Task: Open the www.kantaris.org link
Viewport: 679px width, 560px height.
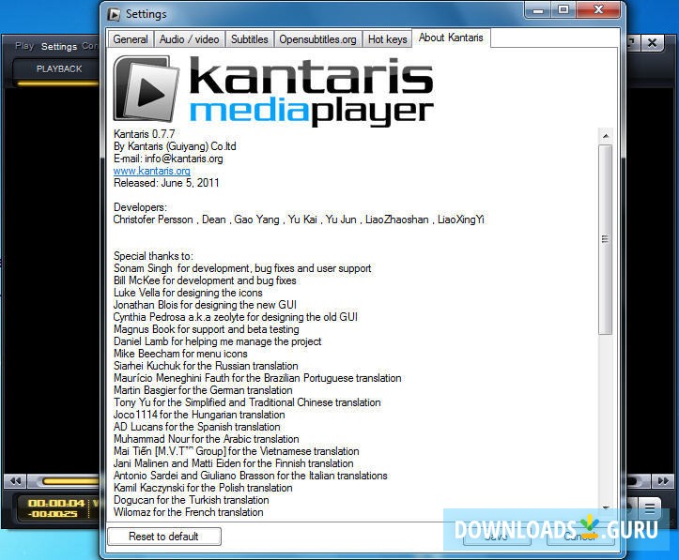Action: (151, 171)
